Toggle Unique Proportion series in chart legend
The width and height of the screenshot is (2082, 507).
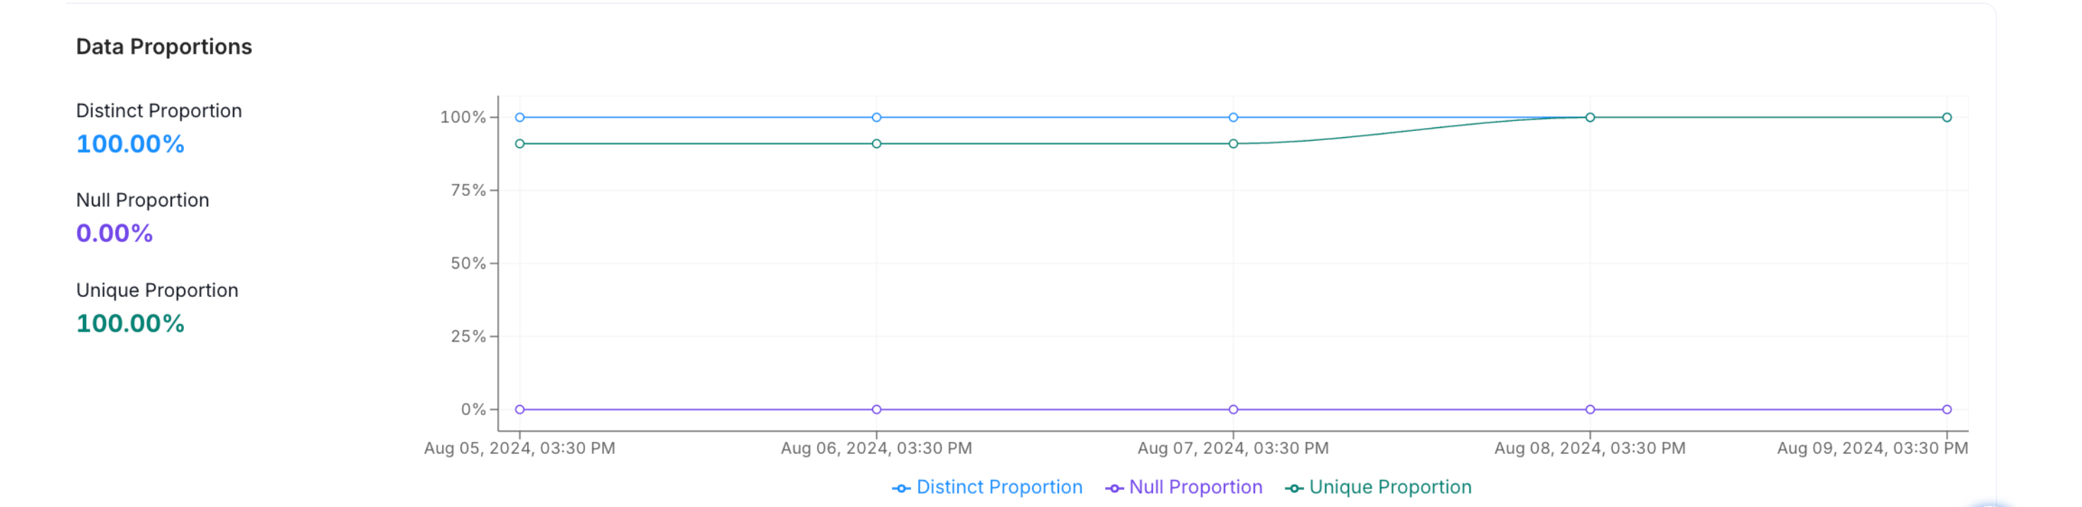click(1390, 486)
